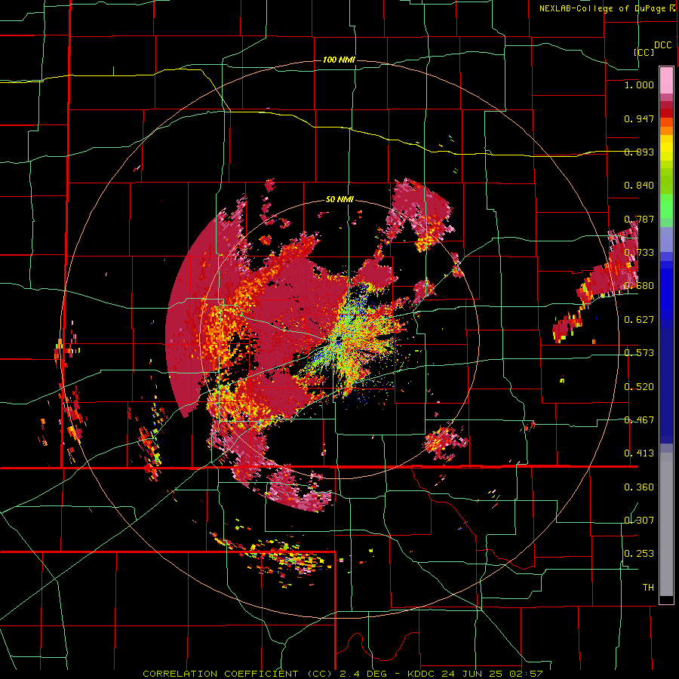
Task: Click the 0.947 scale value
Action: (639, 118)
